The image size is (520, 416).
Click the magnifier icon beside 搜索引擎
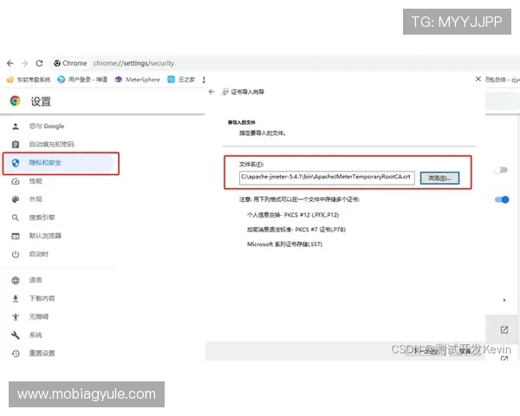click(x=16, y=218)
